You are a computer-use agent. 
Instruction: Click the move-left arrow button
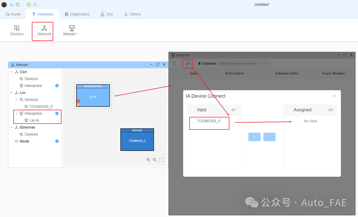pos(254,137)
